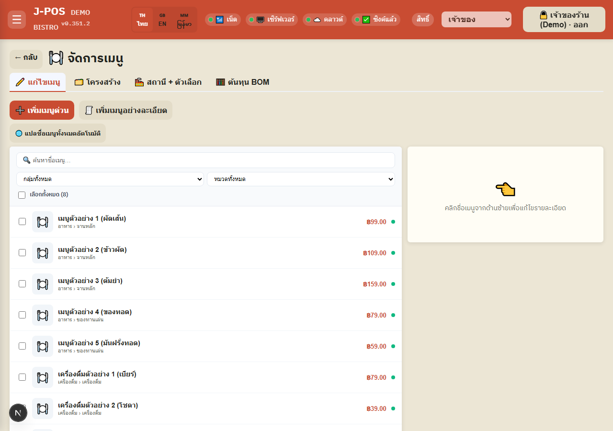Viewport: 613px width, 431px height.
Task: Open the สถานี + ตัวเลือก tab
Action: [x=168, y=82]
